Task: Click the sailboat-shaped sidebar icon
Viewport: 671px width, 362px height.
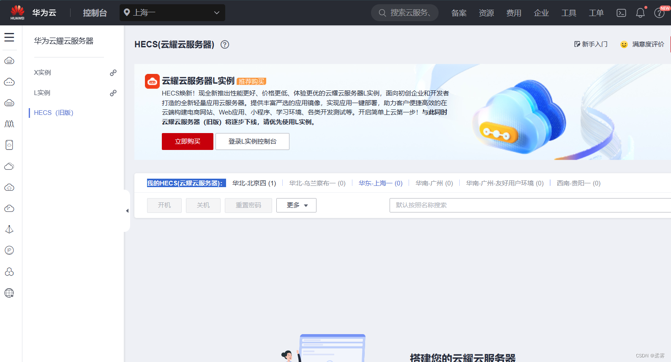Action: point(9,229)
